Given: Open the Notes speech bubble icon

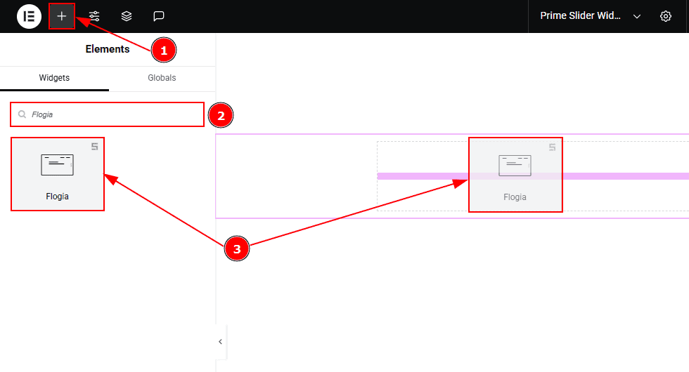Looking at the screenshot, I should [159, 16].
